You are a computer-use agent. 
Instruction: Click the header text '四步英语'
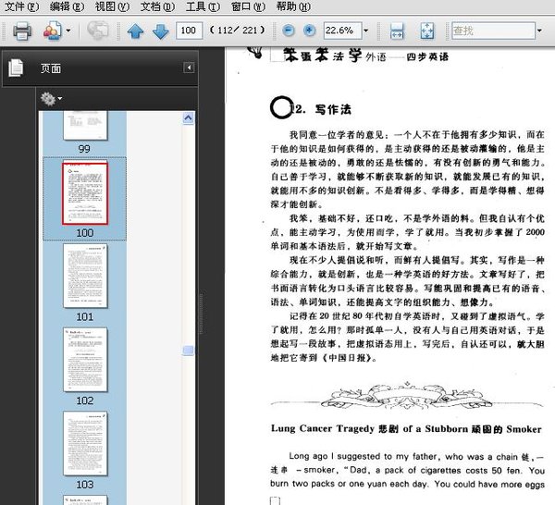coord(427,57)
